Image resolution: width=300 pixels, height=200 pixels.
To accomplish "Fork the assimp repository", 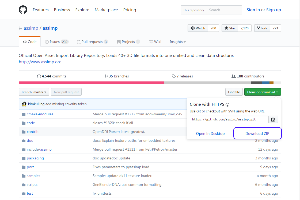I will [x=262, y=28].
